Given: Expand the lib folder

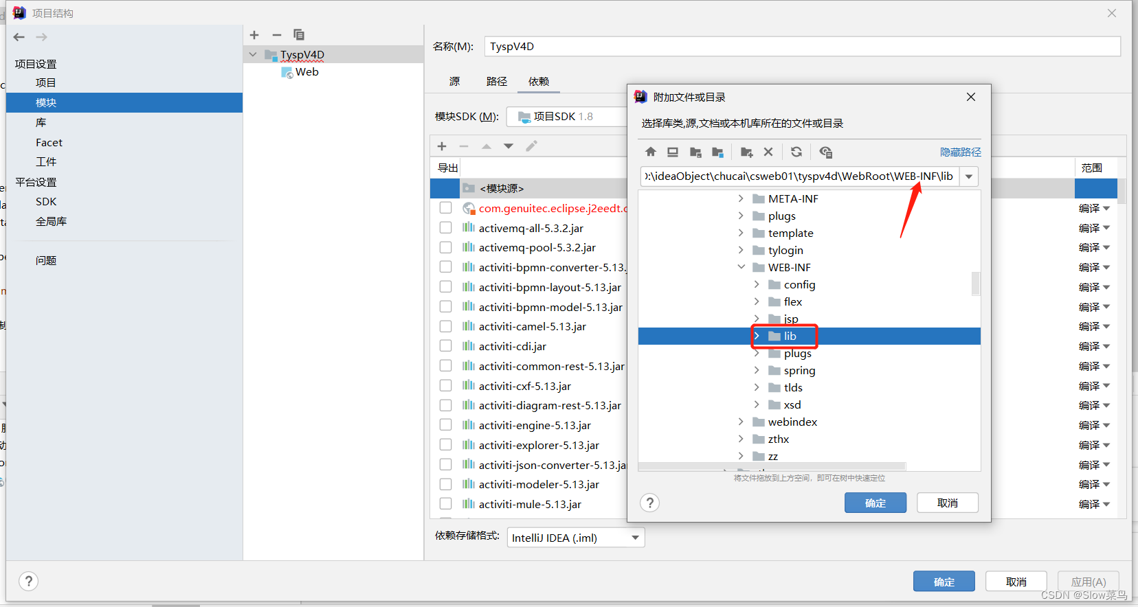Looking at the screenshot, I should point(757,336).
